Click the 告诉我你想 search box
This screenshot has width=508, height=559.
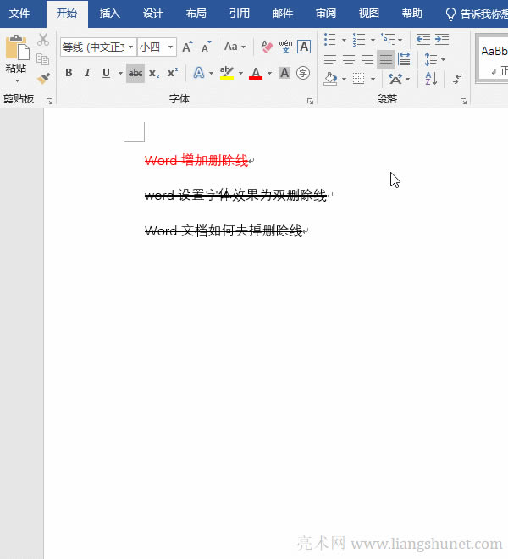click(476, 14)
